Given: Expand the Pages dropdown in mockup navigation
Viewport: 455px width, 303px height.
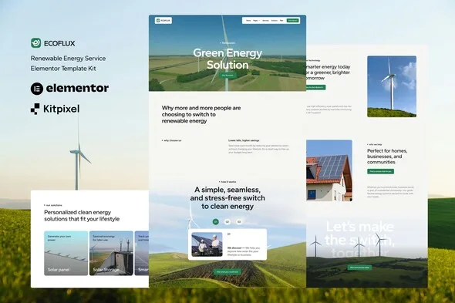Looking at the screenshot, I should pos(256,21).
